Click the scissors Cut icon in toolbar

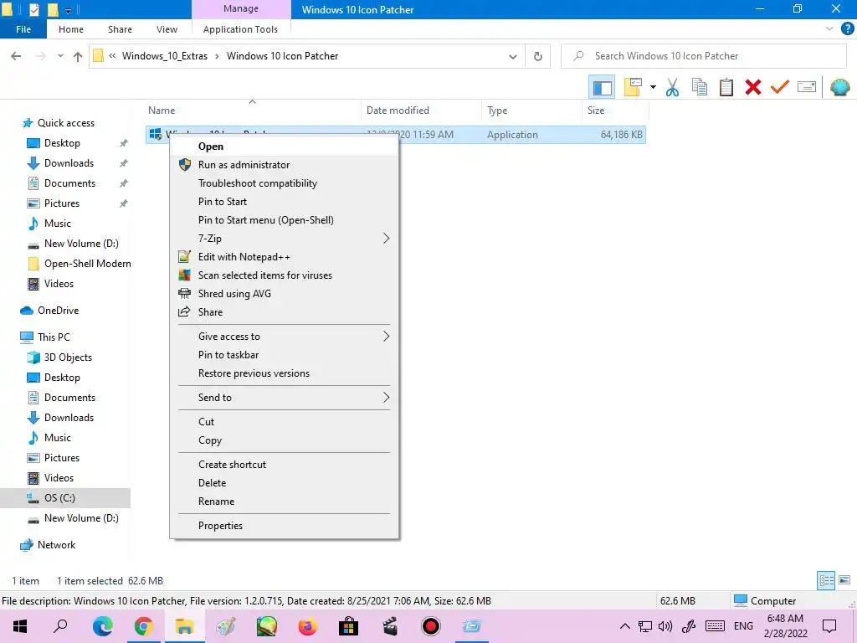coord(672,87)
